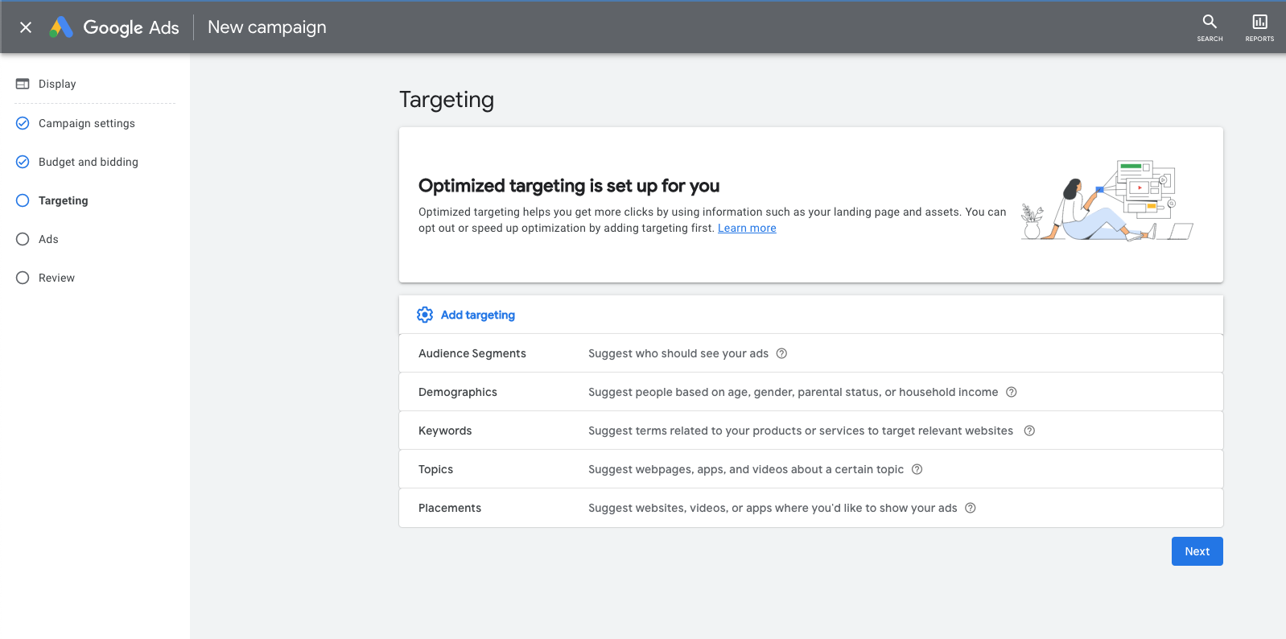This screenshot has width=1286, height=639.
Task: Select the Review step circle
Action: pos(23,278)
